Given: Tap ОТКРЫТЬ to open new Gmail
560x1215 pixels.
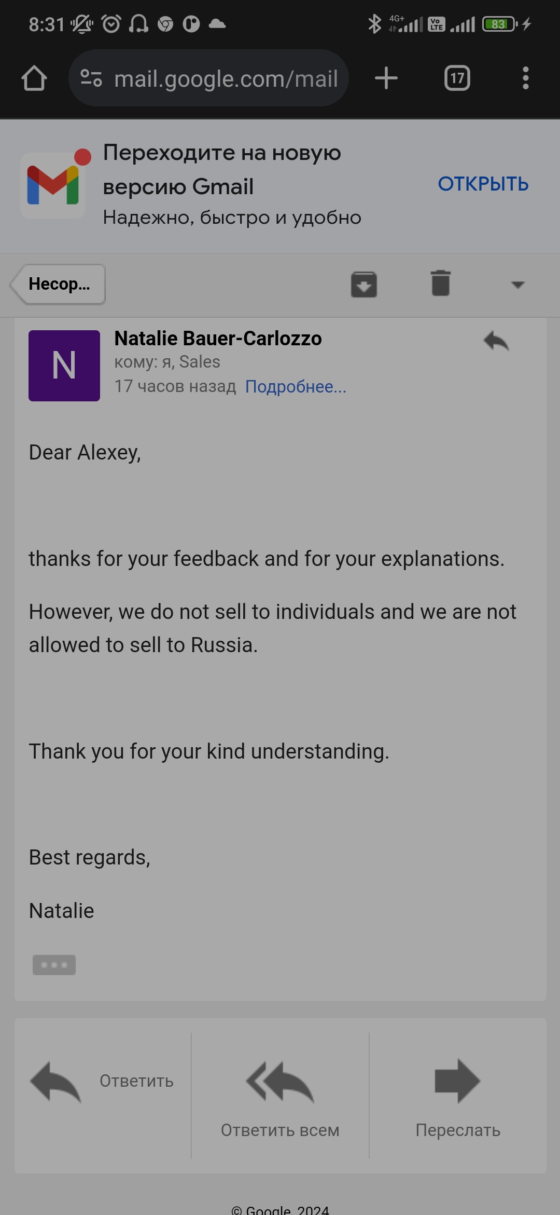Looking at the screenshot, I should [x=483, y=184].
